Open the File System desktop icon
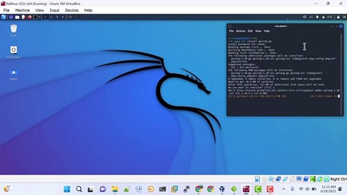The image size is (347, 195). 14,53
